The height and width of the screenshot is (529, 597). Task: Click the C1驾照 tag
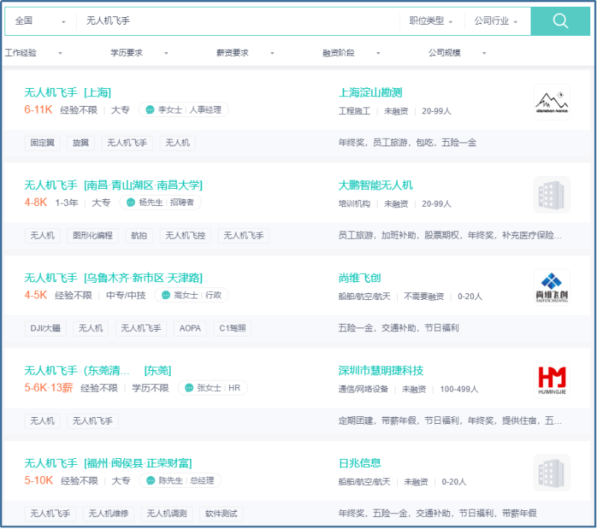point(232,328)
